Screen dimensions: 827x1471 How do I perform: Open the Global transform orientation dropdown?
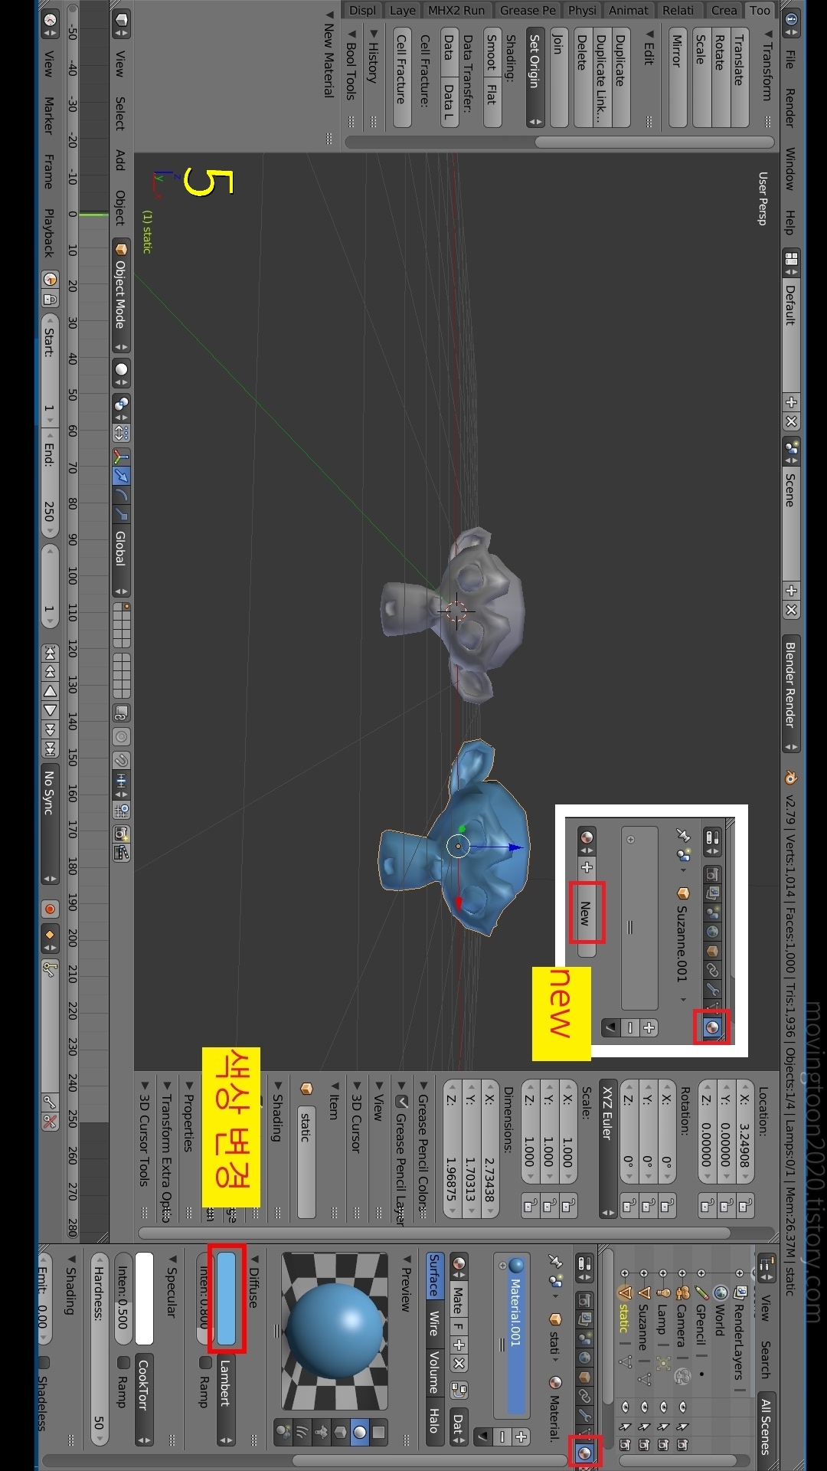pyautogui.click(x=121, y=562)
